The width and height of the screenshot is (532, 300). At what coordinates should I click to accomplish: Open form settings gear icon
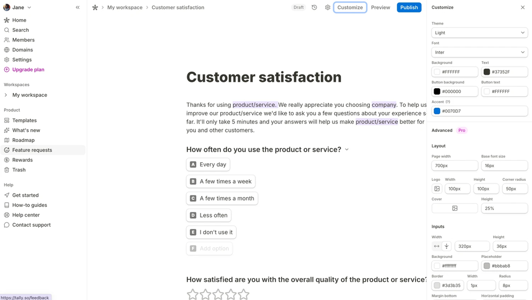(x=328, y=7)
